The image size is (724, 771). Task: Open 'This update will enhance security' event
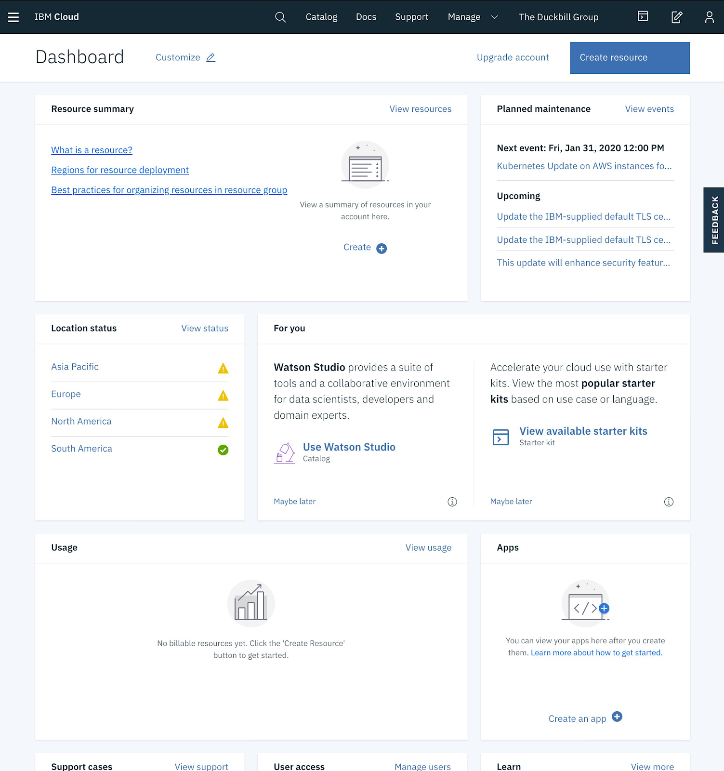pyautogui.click(x=583, y=263)
